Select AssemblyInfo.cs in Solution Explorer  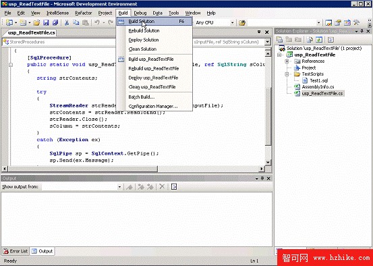[x=314, y=87]
